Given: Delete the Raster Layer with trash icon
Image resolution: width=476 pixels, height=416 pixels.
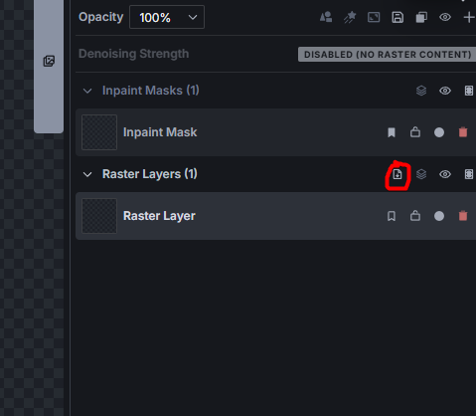Looking at the screenshot, I should [x=463, y=216].
